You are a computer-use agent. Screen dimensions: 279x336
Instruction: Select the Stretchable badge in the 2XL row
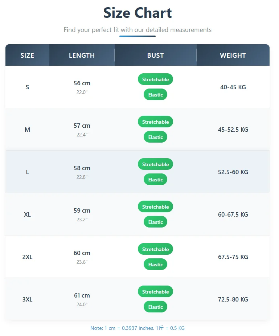tap(155, 249)
